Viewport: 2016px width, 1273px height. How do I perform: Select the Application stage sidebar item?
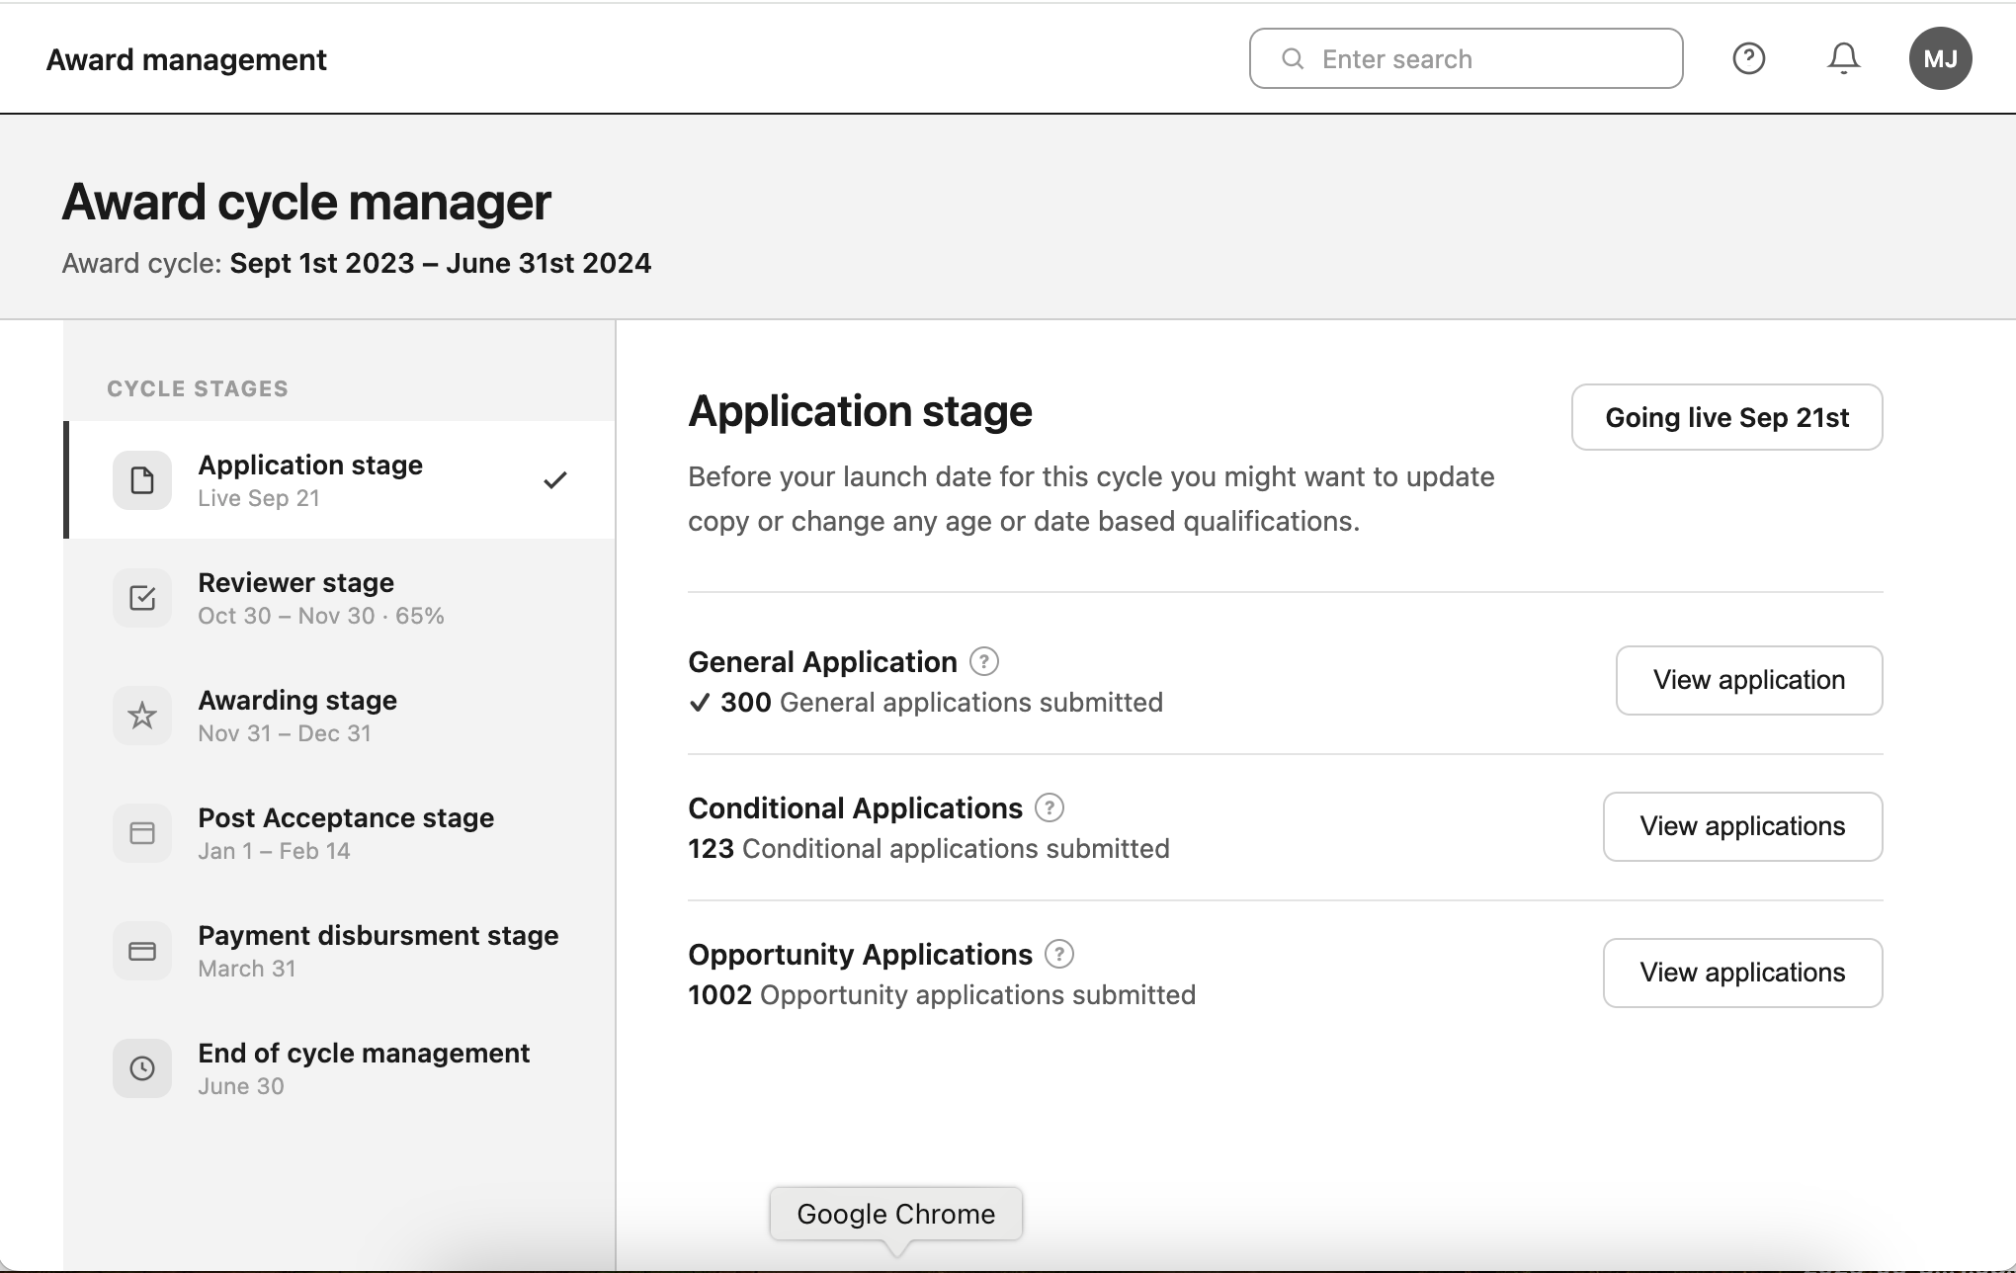point(340,480)
